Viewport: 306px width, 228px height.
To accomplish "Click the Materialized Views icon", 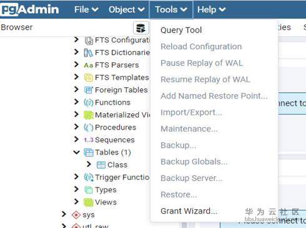I will tap(89, 115).
